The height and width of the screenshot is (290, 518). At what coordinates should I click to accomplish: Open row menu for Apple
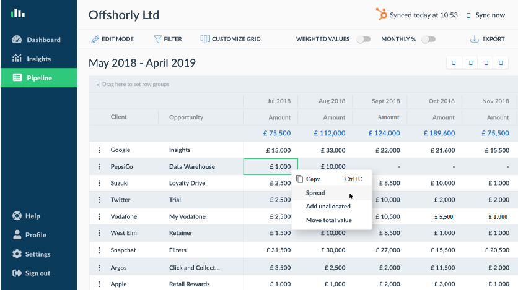[99, 284]
